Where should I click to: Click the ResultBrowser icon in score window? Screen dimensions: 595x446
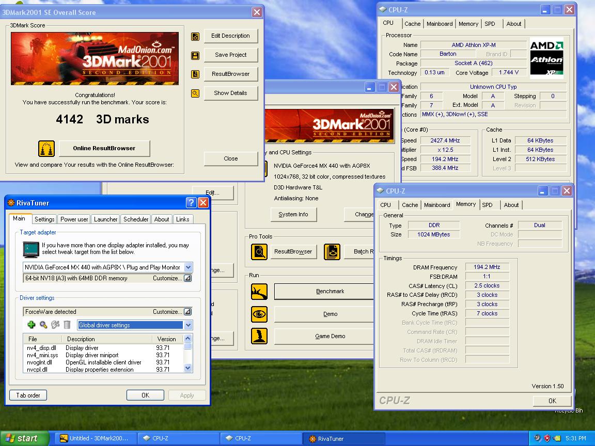click(x=195, y=74)
